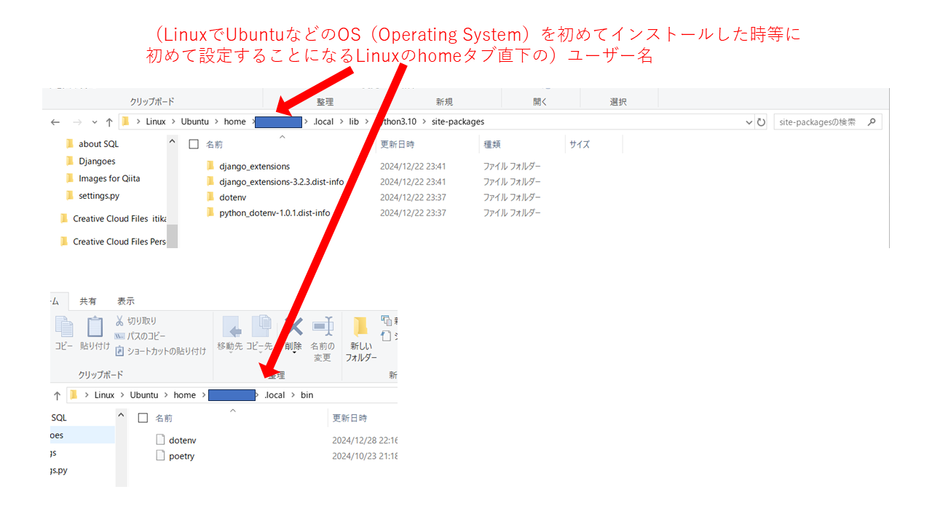Click scroll-up arrow of upper sidebar
Image resolution: width=932 pixels, height=524 pixels.
coord(173,140)
